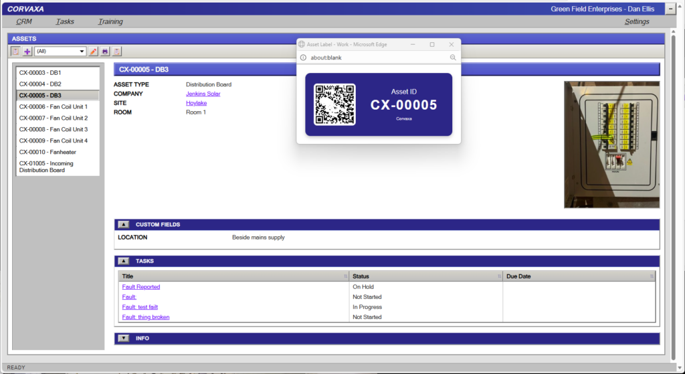
Task: Open the CRM menu
Action: 24,21
